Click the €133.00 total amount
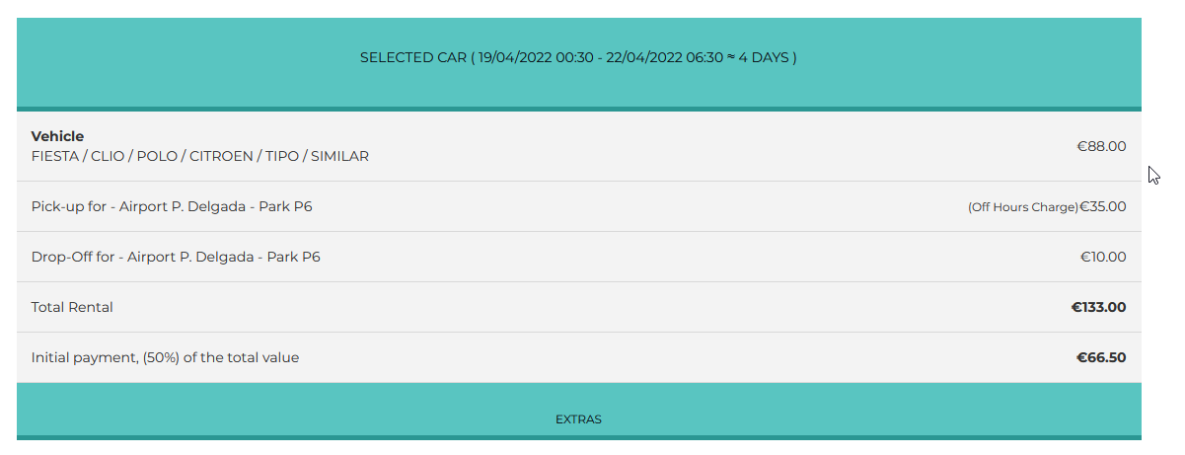The width and height of the screenshot is (1185, 455). 1099,307
